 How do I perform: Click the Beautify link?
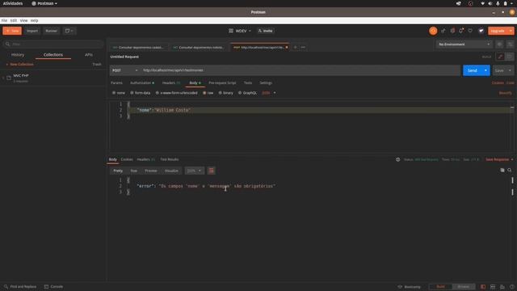pos(505,93)
